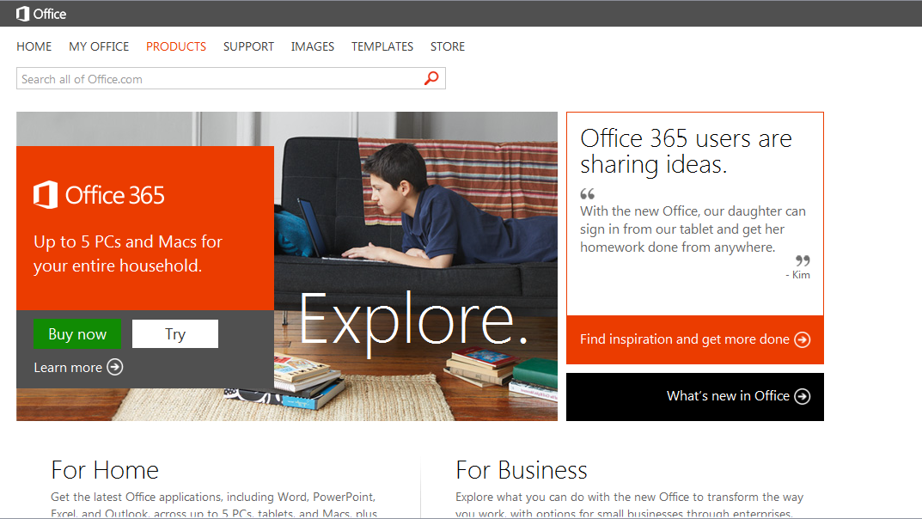922x519 pixels.
Task: Open the IMAGES section
Action: (312, 46)
